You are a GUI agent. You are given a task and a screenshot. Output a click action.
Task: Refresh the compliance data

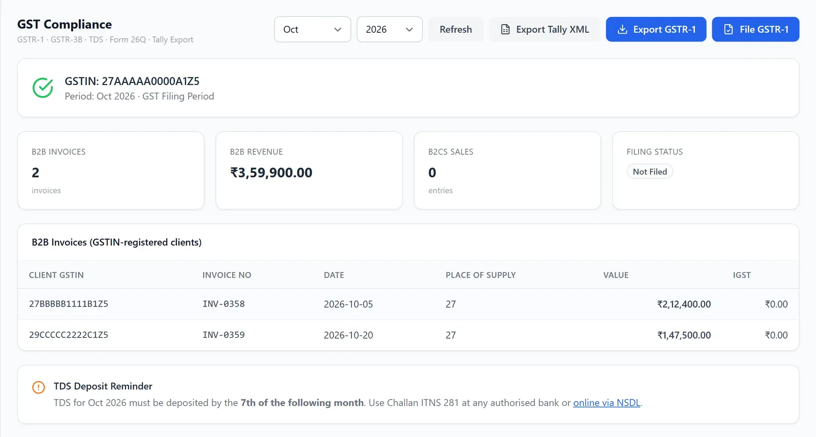click(456, 29)
